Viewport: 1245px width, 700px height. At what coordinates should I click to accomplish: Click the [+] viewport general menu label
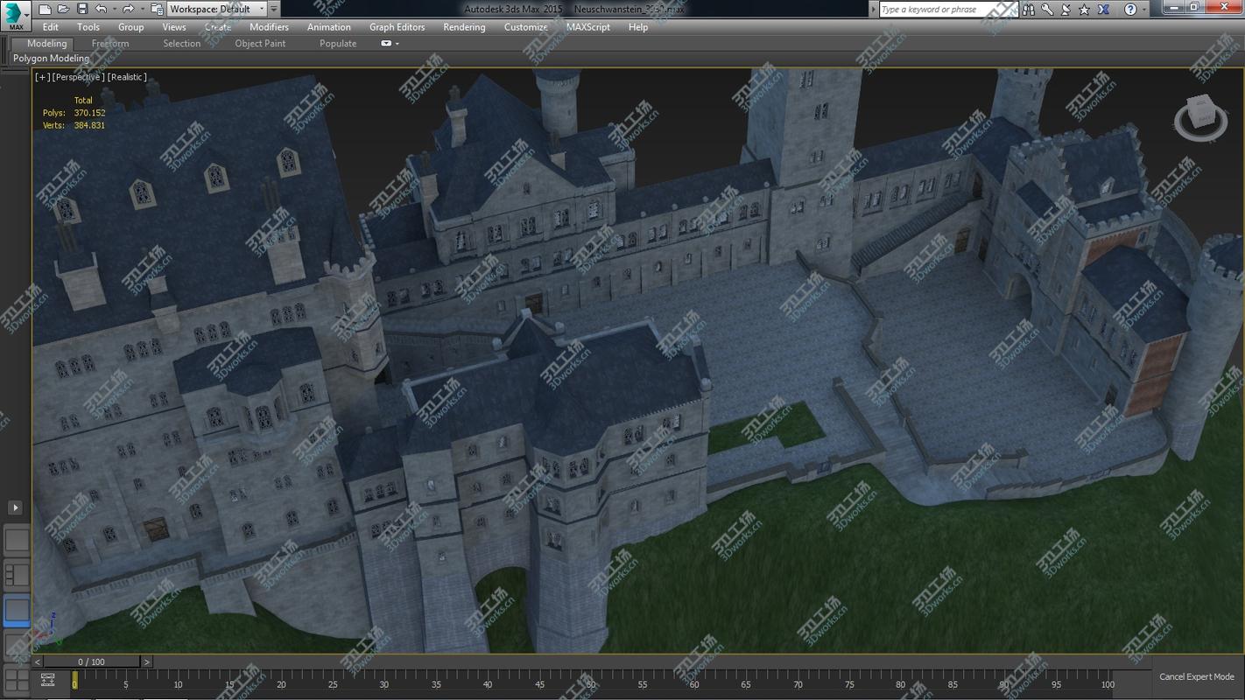(x=42, y=77)
